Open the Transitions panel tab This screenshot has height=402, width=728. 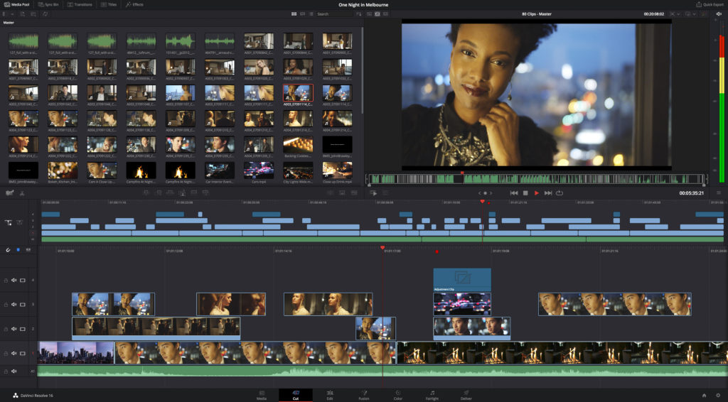(x=80, y=5)
